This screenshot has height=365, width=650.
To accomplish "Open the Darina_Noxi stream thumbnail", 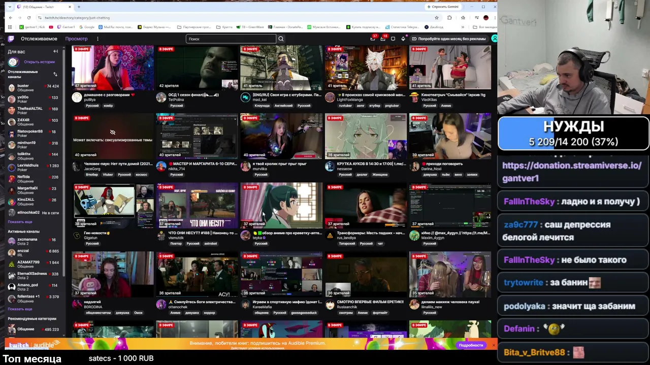I will tap(450, 136).
